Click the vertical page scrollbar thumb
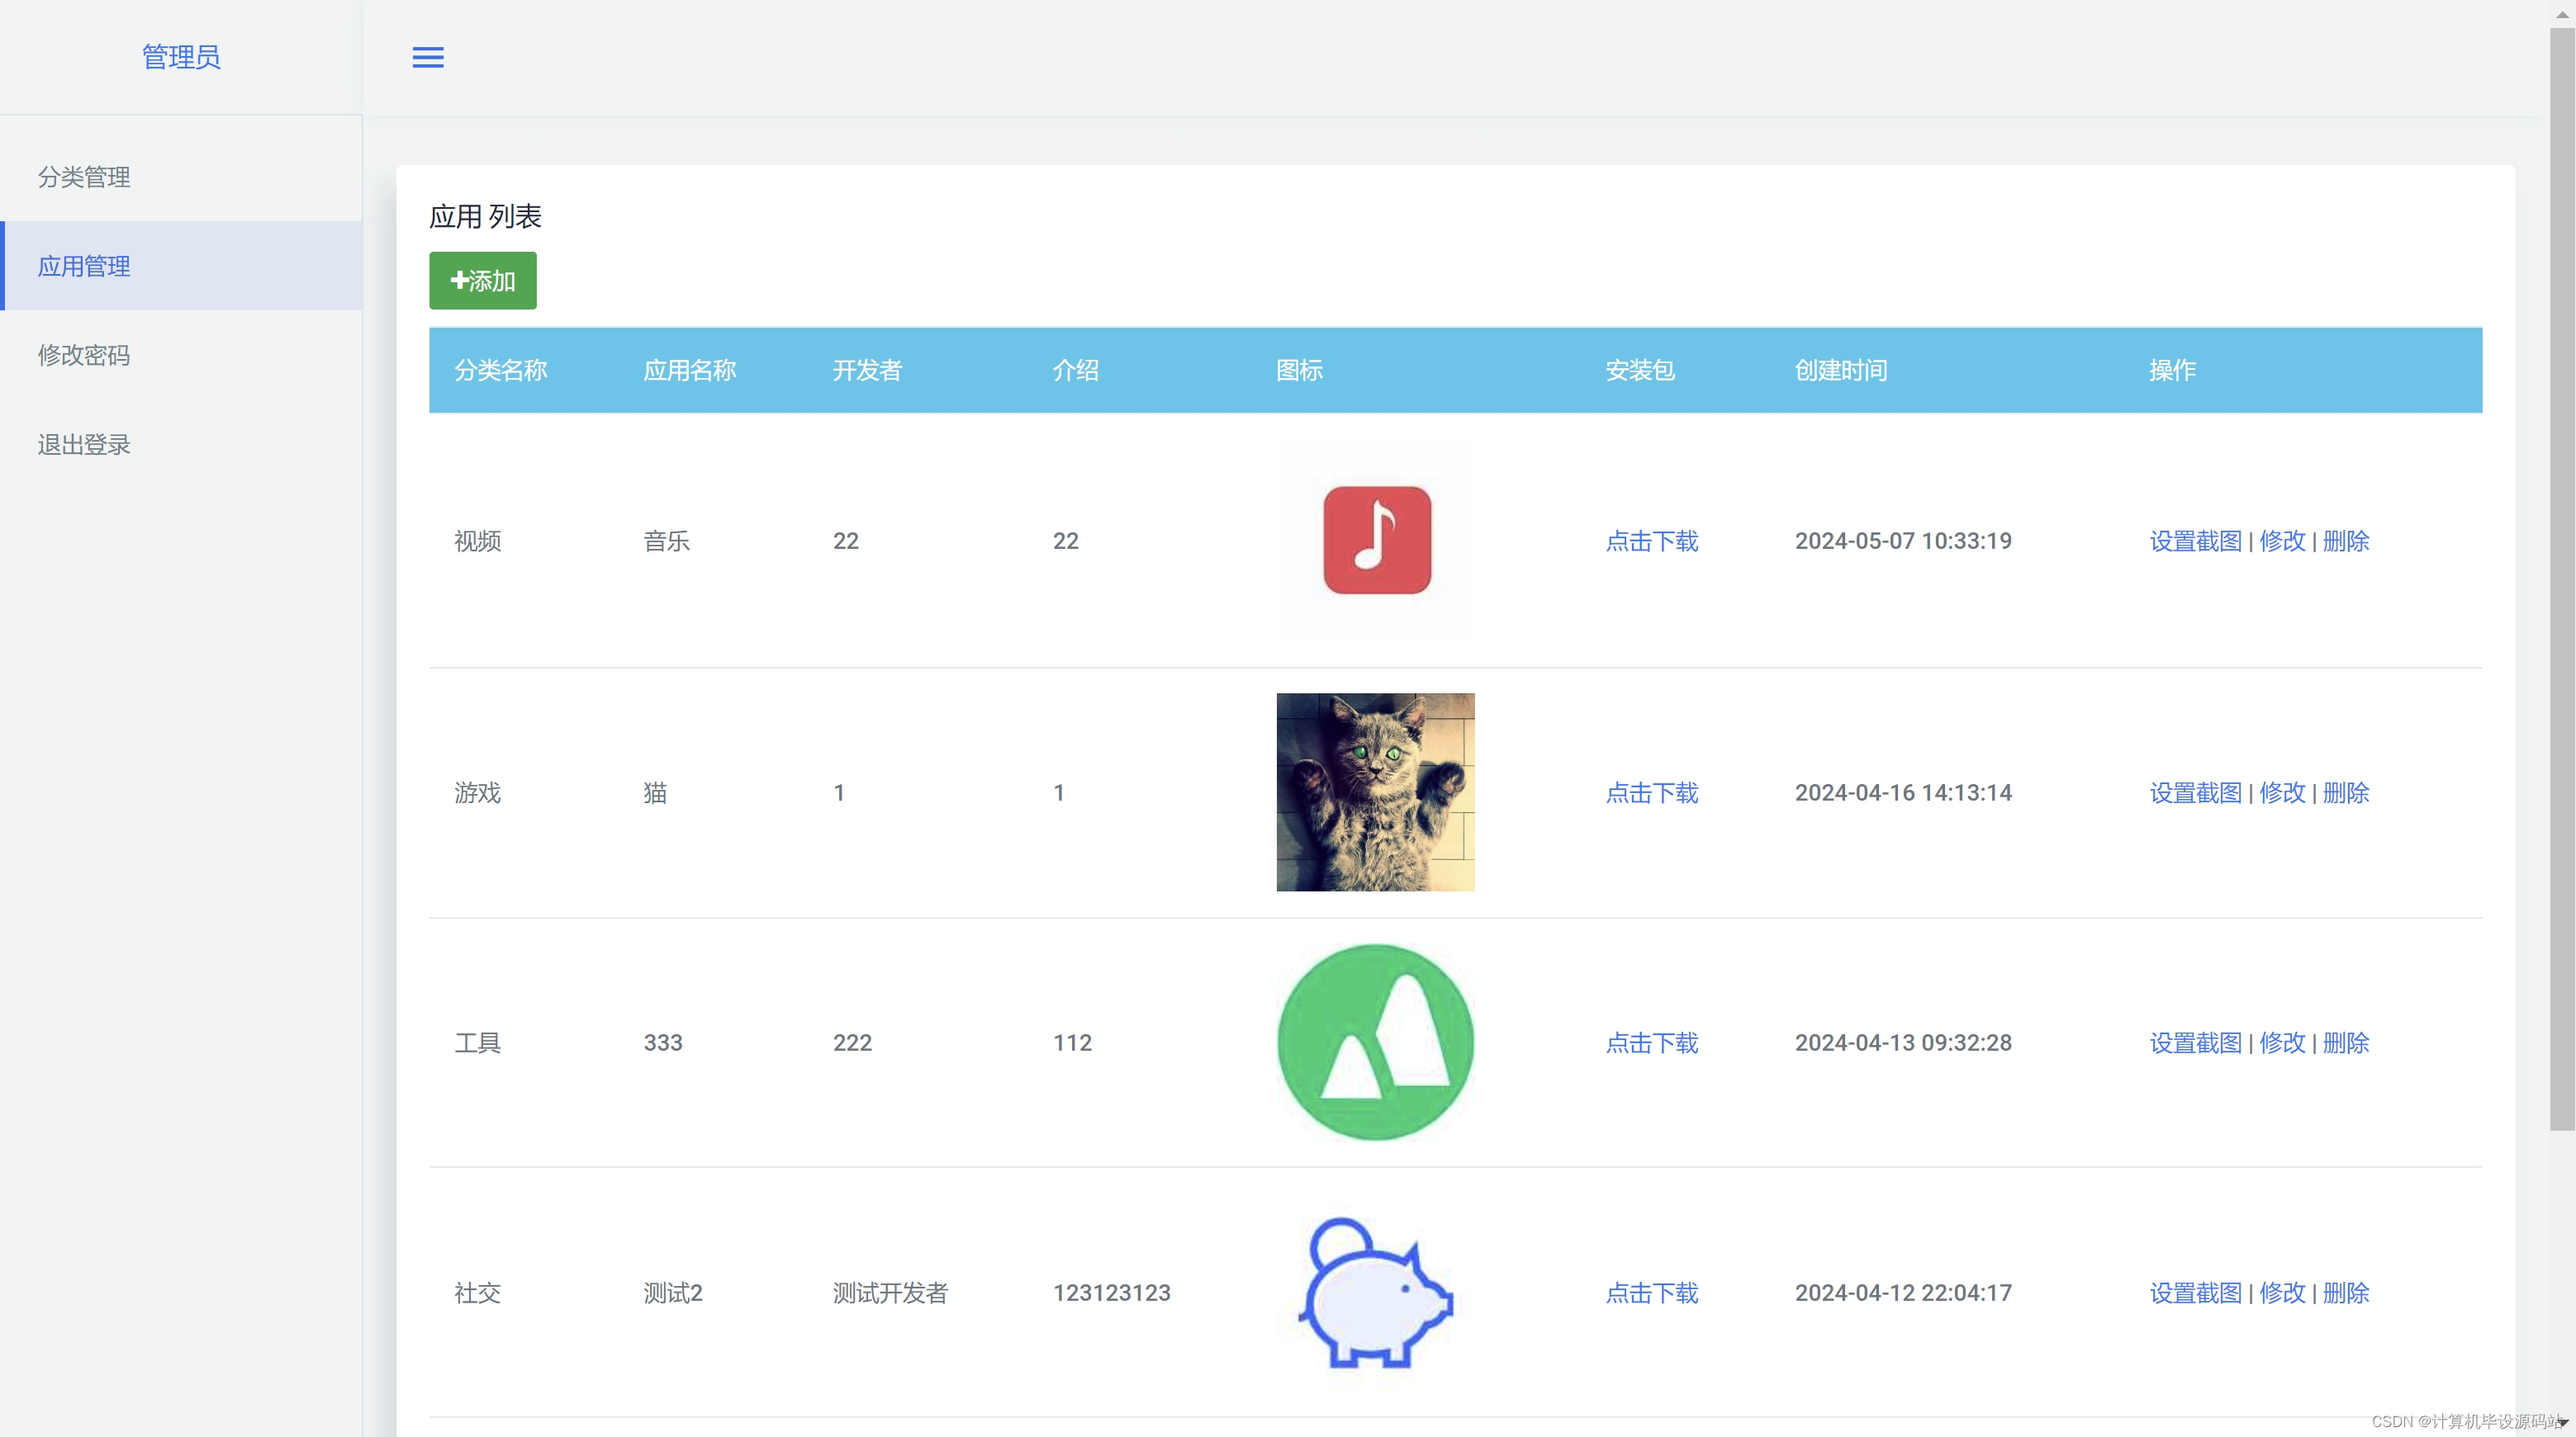The width and height of the screenshot is (2576, 1437). click(2562, 579)
